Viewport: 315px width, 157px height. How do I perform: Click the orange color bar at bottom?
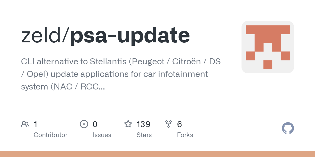(x=157, y=154)
